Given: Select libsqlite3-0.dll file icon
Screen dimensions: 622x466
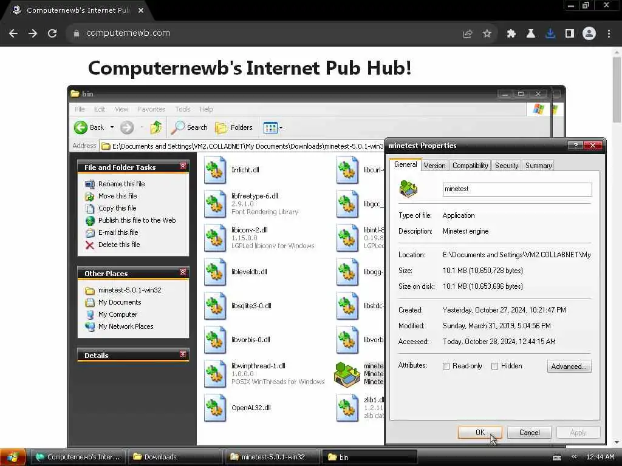Looking at the screenshot, I should pos(215,306).
